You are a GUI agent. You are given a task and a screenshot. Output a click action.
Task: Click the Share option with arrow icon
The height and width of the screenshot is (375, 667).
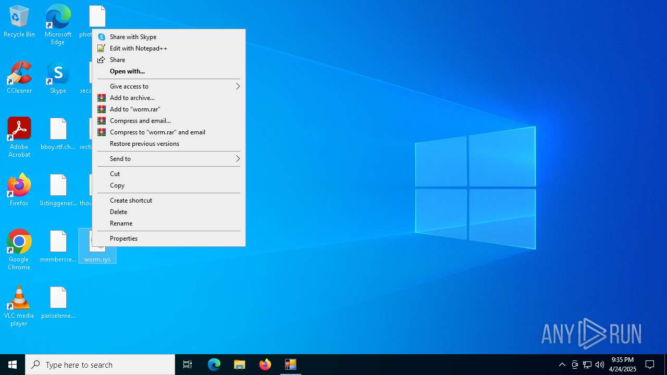coord(169,60)
